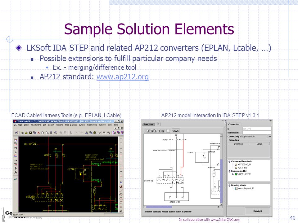This screenshot has height=223, width=298.
Task: Select the red cross junction in EPLAN right toolbar
Action: [x=121, y=176]
